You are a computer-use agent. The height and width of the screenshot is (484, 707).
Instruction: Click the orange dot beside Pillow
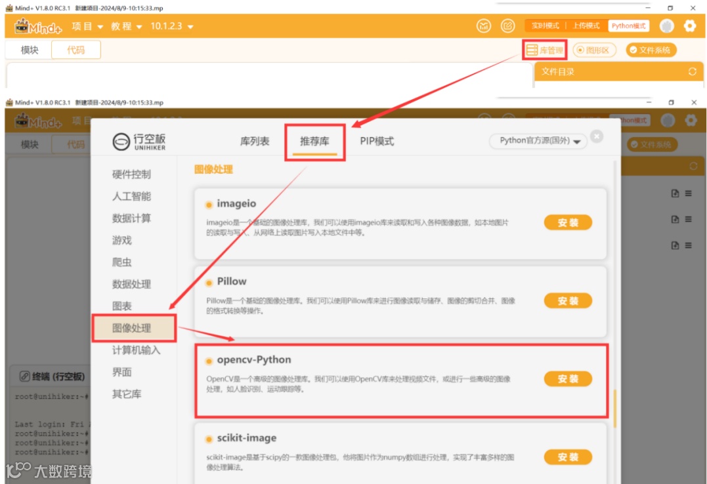(x=209, y=283)
